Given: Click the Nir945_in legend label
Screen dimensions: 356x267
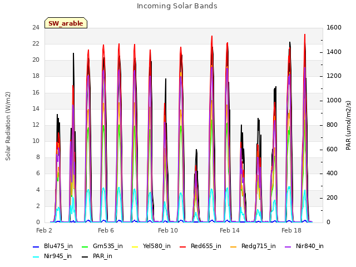Looking at the screenshot, I should pos(58,256).
